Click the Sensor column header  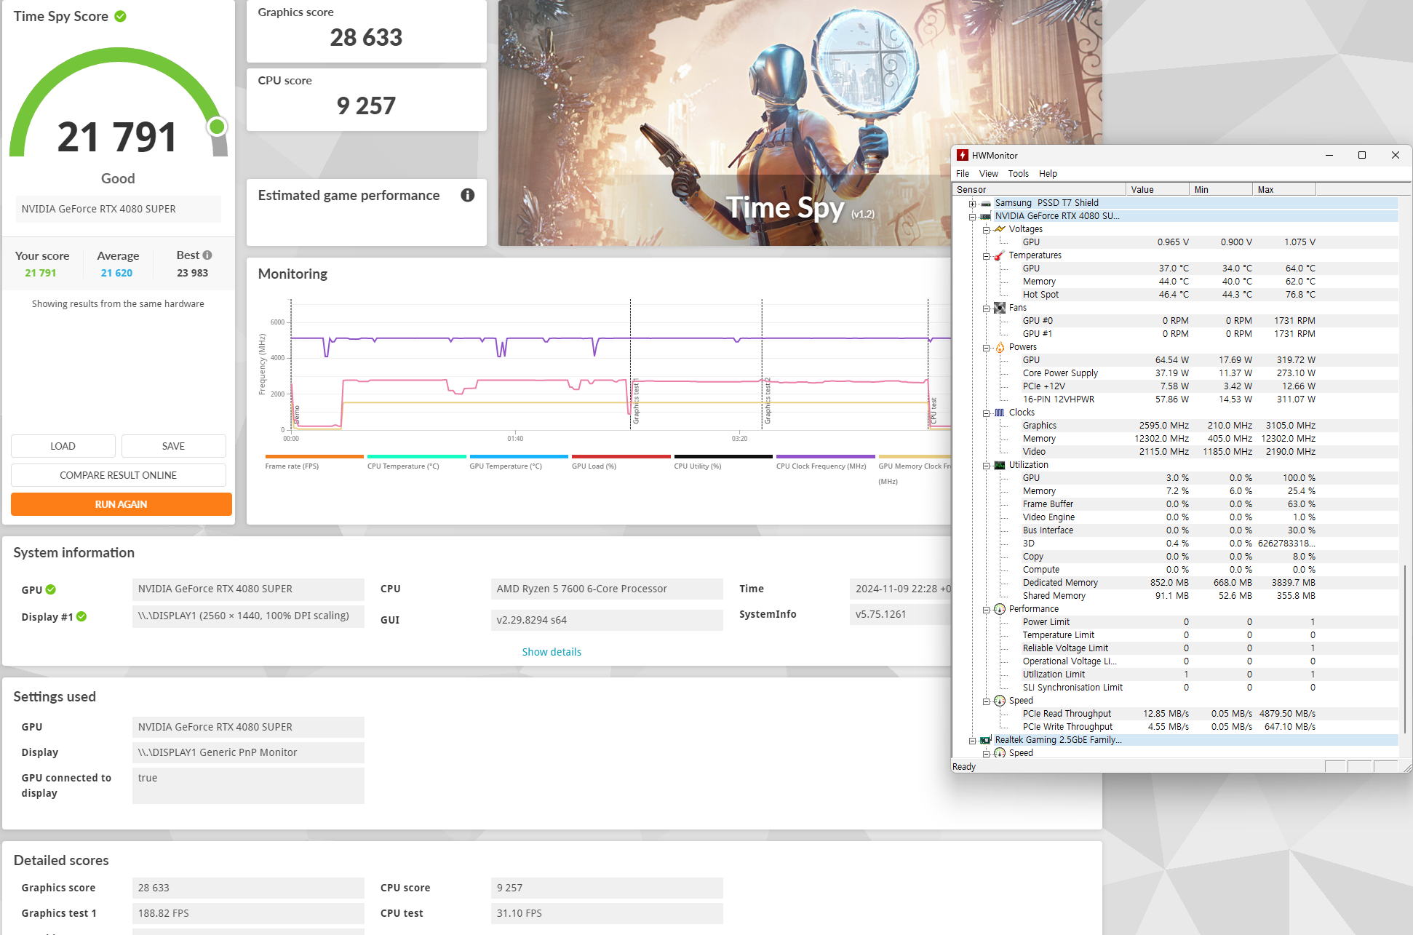[x=1038, y=190]
